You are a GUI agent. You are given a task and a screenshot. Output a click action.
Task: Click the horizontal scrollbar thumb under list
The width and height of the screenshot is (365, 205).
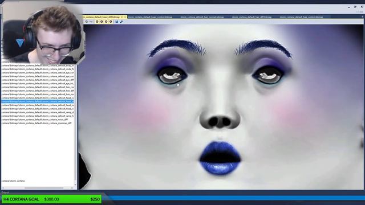point(44,188)
